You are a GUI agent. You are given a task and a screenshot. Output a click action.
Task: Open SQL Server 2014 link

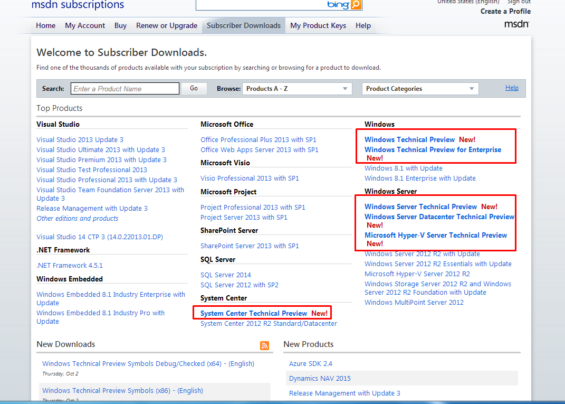pyautogui.click(x=226, y=275)
